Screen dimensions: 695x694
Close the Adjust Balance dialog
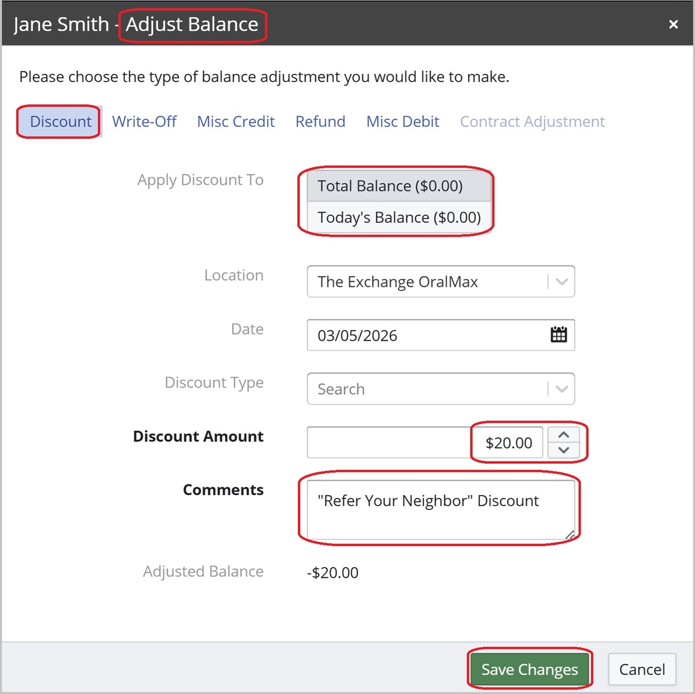point(673,24)
